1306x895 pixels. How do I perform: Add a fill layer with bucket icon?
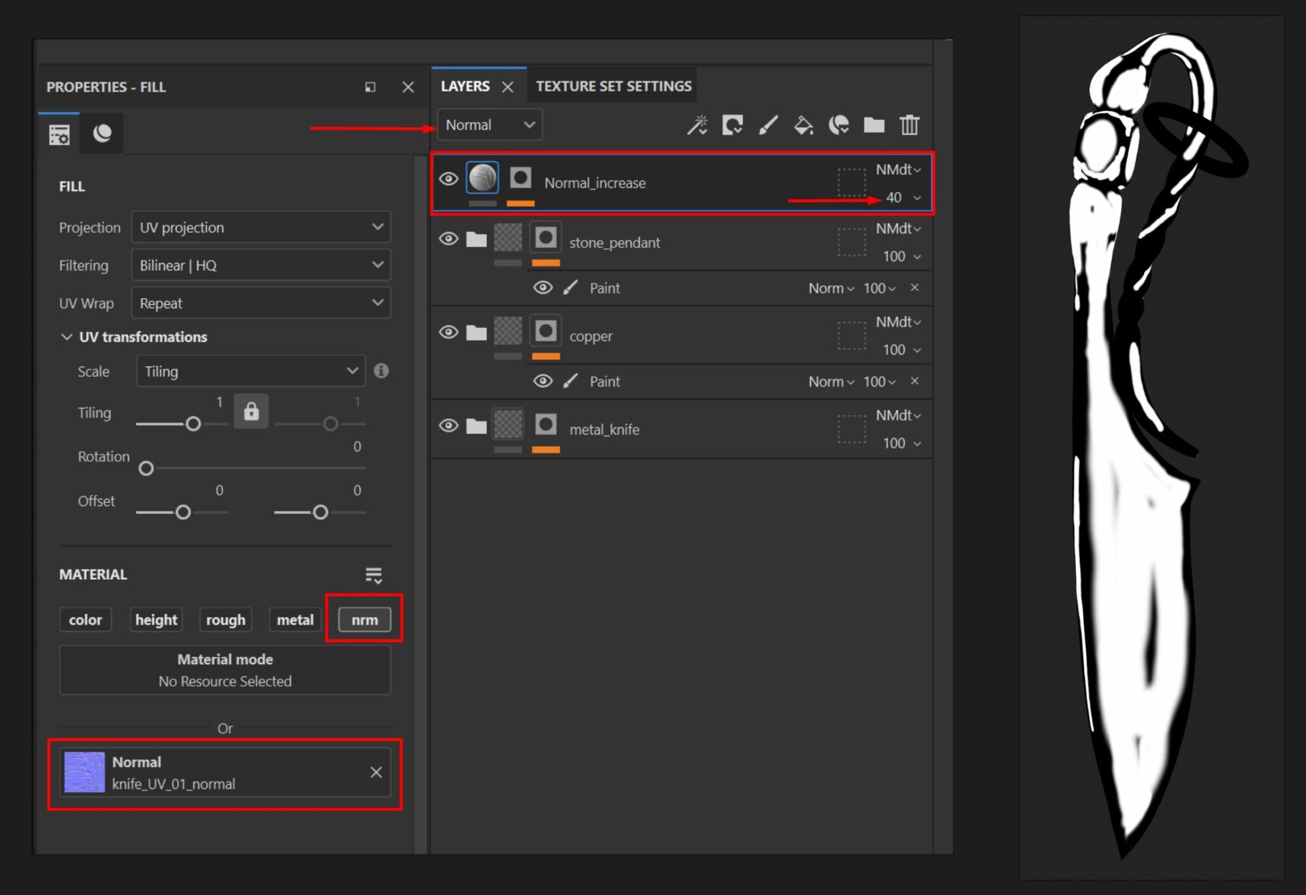point(803,125)
